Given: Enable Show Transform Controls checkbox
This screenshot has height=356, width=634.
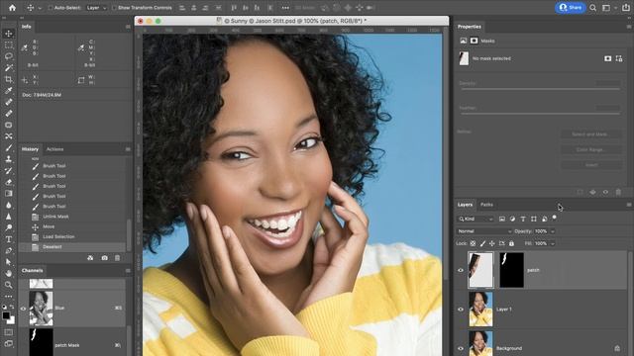Looking at the screenshot, I should point(114,8).
